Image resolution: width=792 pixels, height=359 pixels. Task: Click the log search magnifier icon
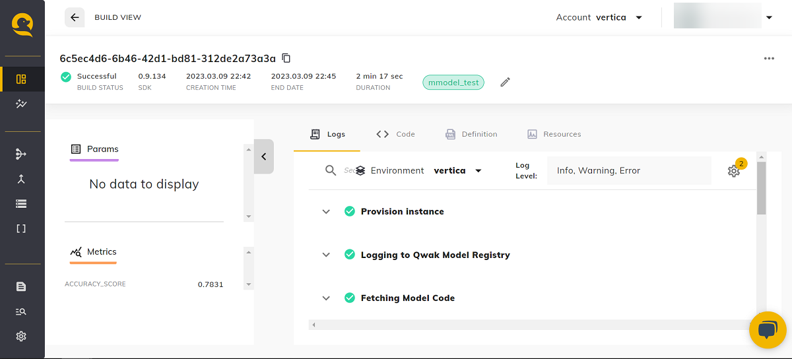click(x=331, y=170)
